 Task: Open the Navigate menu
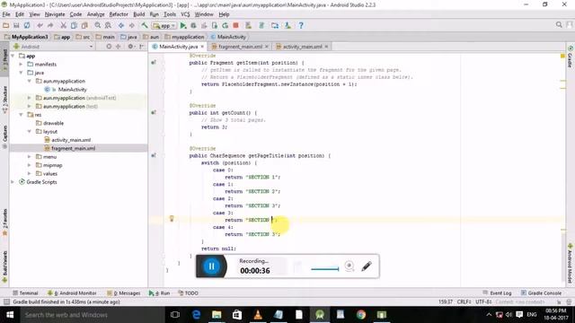pyautogui.click(x=55, y=14)
